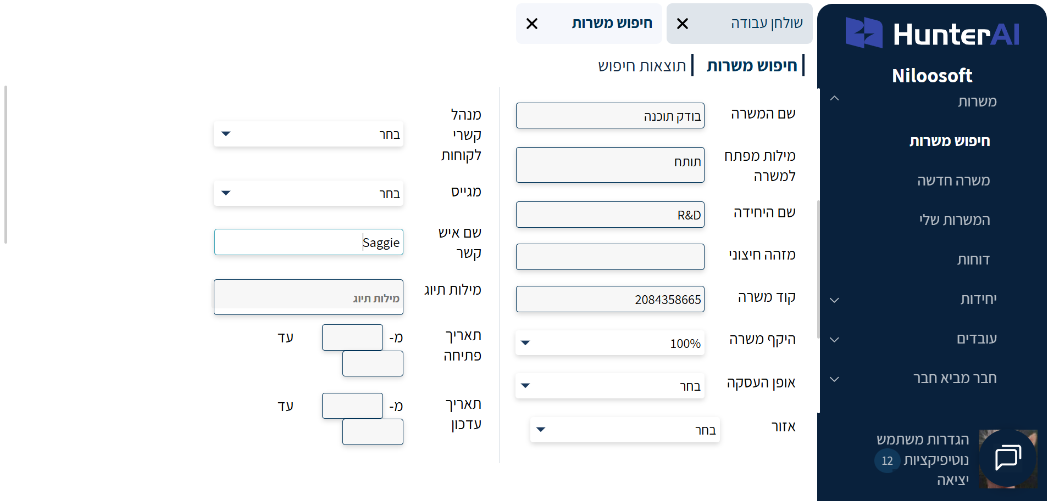Expand the חבר מביא חבר section
The width and height of the screenshot is (1048, 501).
click(x=834, y=379)
